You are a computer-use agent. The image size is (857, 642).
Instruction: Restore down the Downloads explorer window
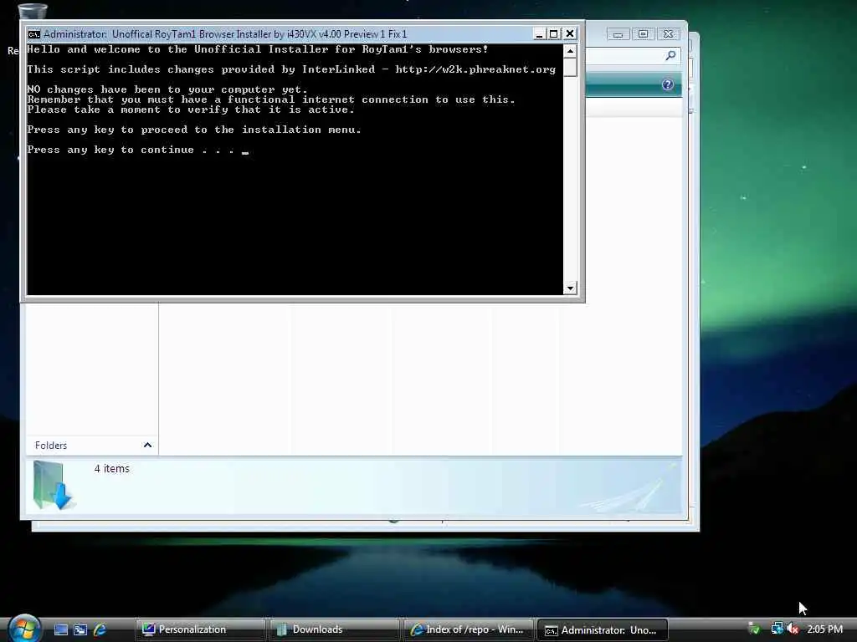coord(644,34)
